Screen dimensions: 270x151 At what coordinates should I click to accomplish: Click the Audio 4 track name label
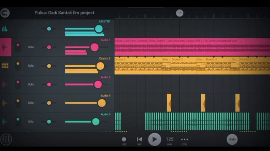105,96
